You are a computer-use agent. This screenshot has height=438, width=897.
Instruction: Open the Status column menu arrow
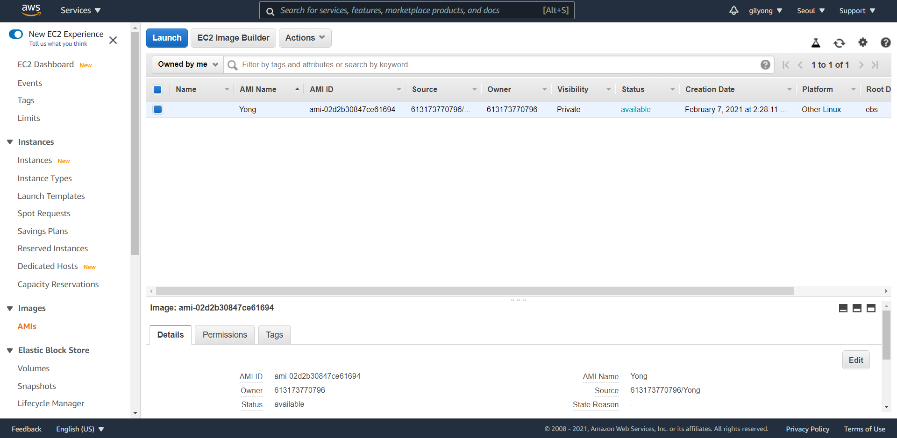(x=672, y=90)
